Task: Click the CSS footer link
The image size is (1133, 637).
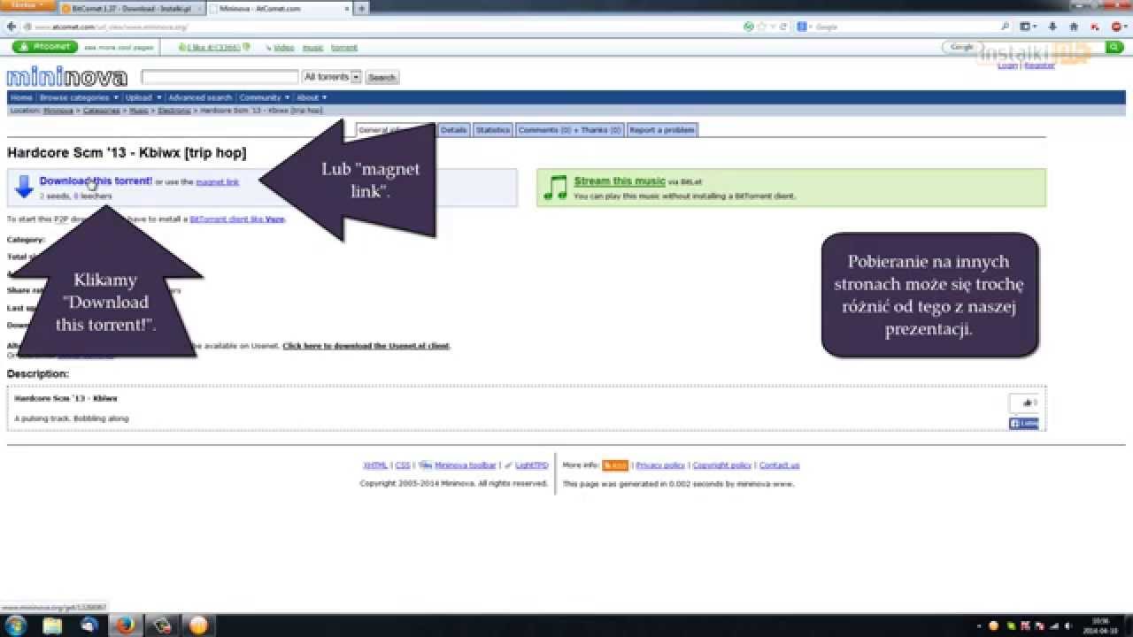Action: [x=403, y=465]
